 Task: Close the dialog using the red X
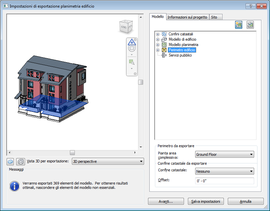coord(261,6)
